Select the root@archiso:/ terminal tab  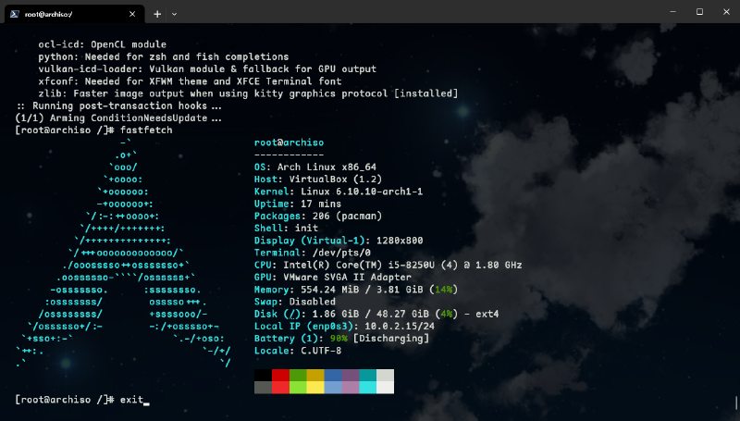coord(74,14)
